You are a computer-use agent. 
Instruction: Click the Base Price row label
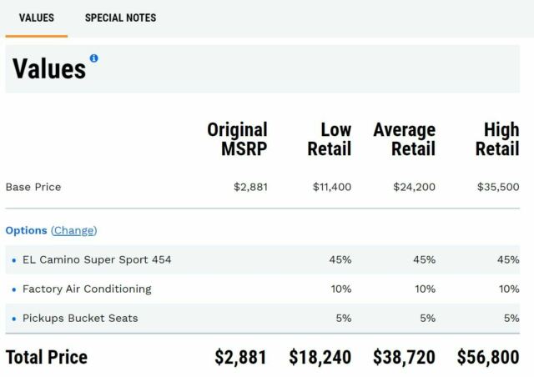click(x=33, y=187)
